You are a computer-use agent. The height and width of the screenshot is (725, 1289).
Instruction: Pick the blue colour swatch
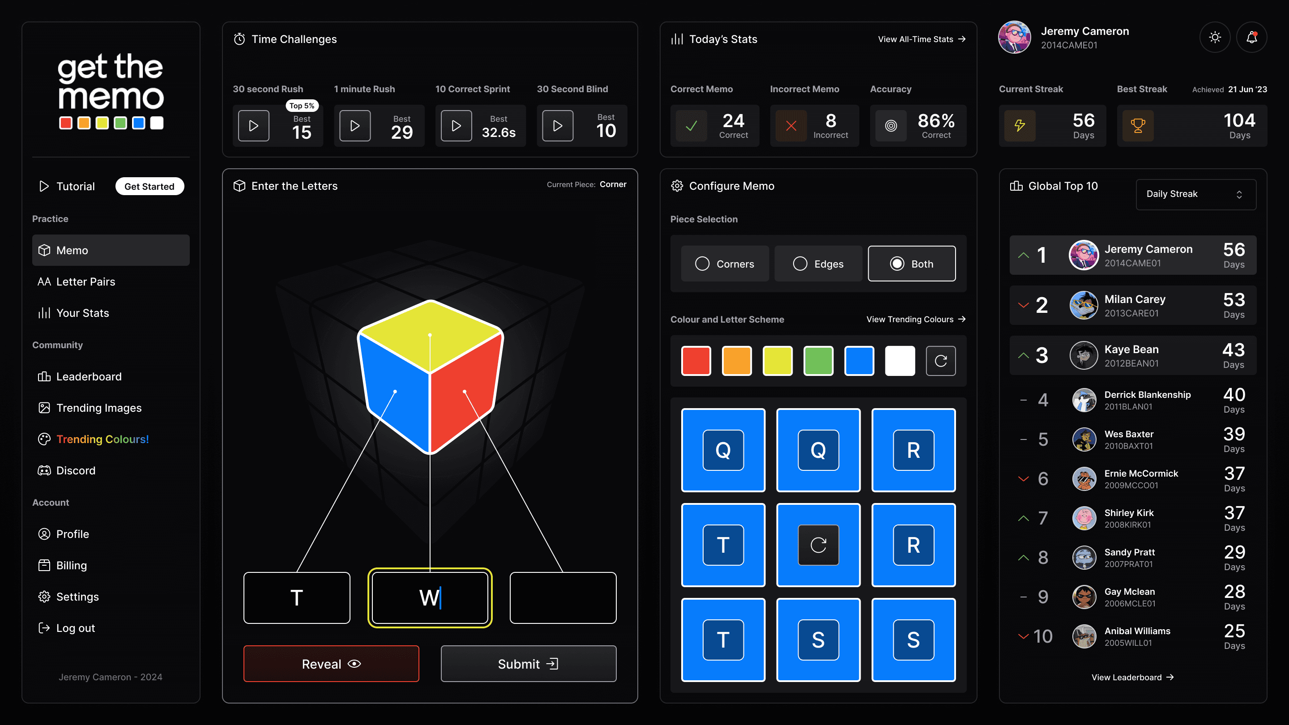tap(859, 361)
